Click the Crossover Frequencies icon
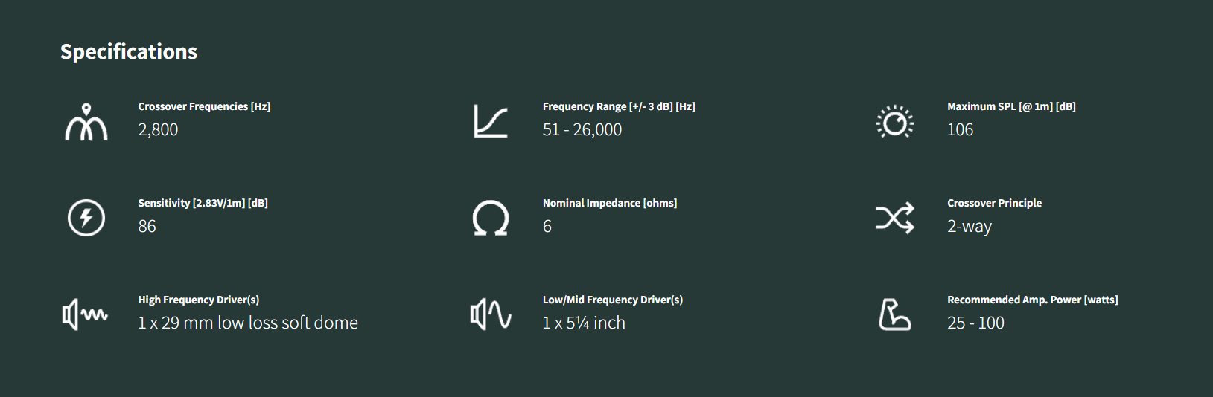 click(86, 122)
